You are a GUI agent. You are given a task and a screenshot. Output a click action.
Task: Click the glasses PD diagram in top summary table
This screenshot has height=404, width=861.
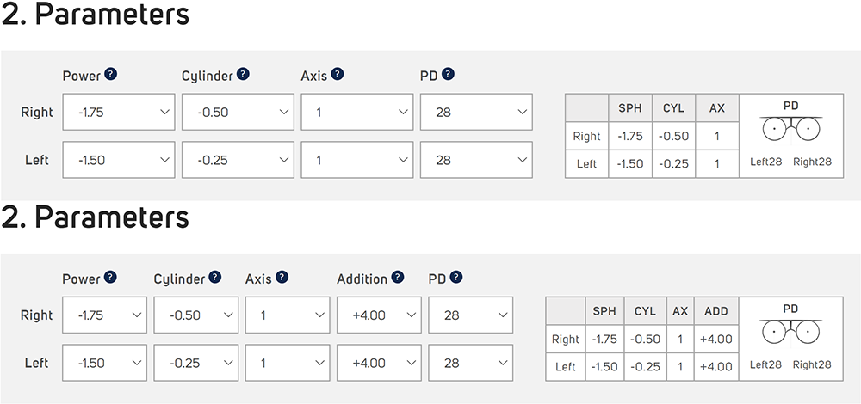(790, 129)
